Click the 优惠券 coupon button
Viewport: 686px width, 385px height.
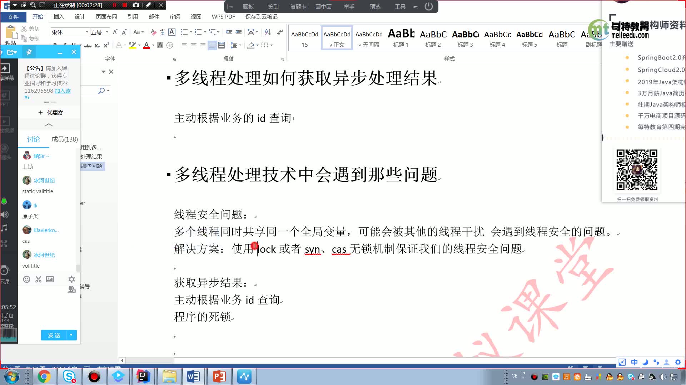51,112
